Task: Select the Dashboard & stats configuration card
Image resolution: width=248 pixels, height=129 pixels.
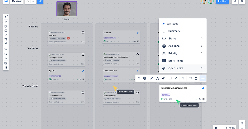Action: [x=121, y=59]
